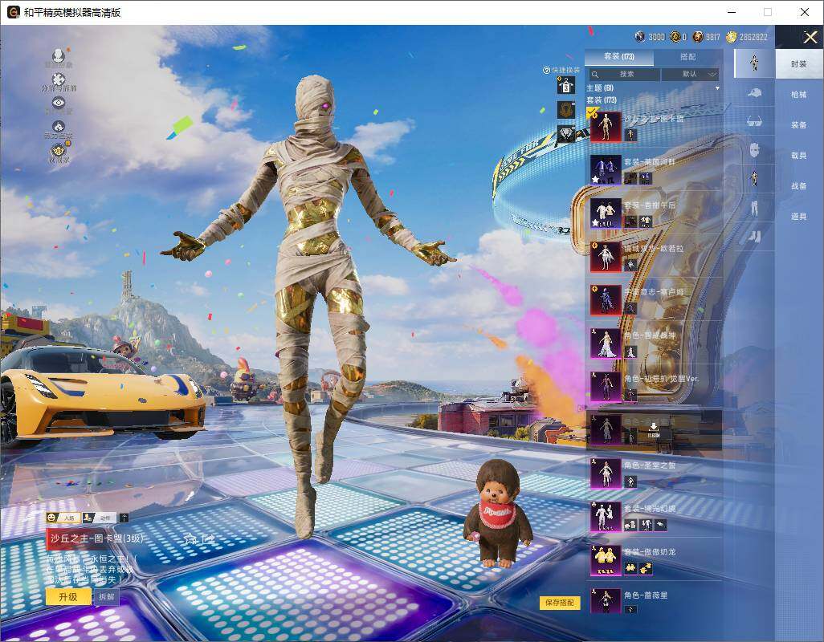Open the 默认 sort dropdown
Image resolution: width=824 pixels, height=642 pixels.
[x=690, y=75]
